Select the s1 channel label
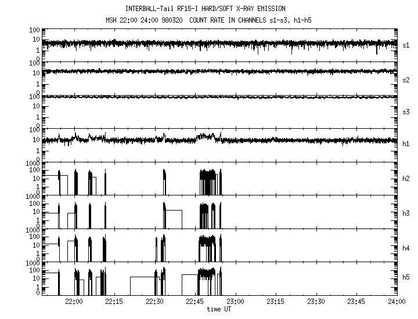Screen dimensions: 418x319 406,45
